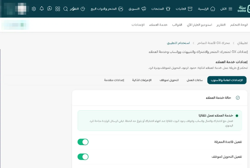The height and width of the screenshot is (168, 250).
Task: Open المنتجات menu item
Action: point(158,9)
